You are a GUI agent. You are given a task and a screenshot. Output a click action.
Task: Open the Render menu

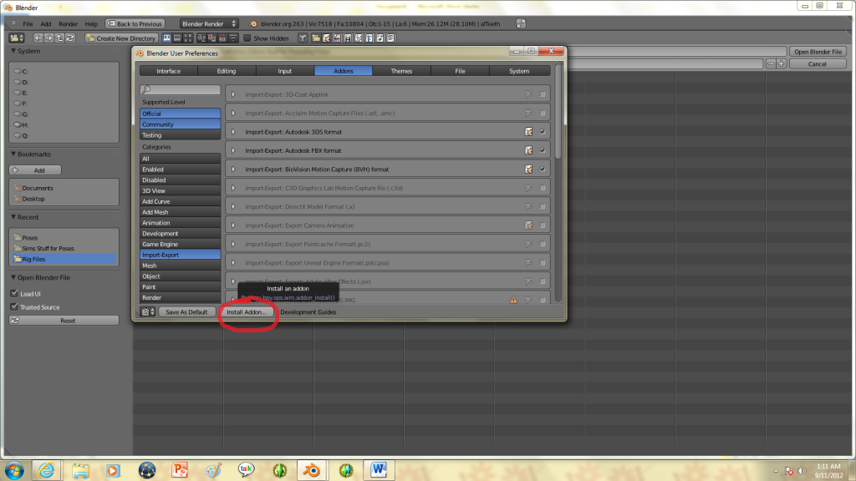pos(69,24)
